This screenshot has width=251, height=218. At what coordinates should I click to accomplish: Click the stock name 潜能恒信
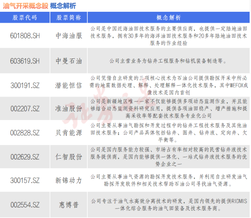(x=69, y=85)
